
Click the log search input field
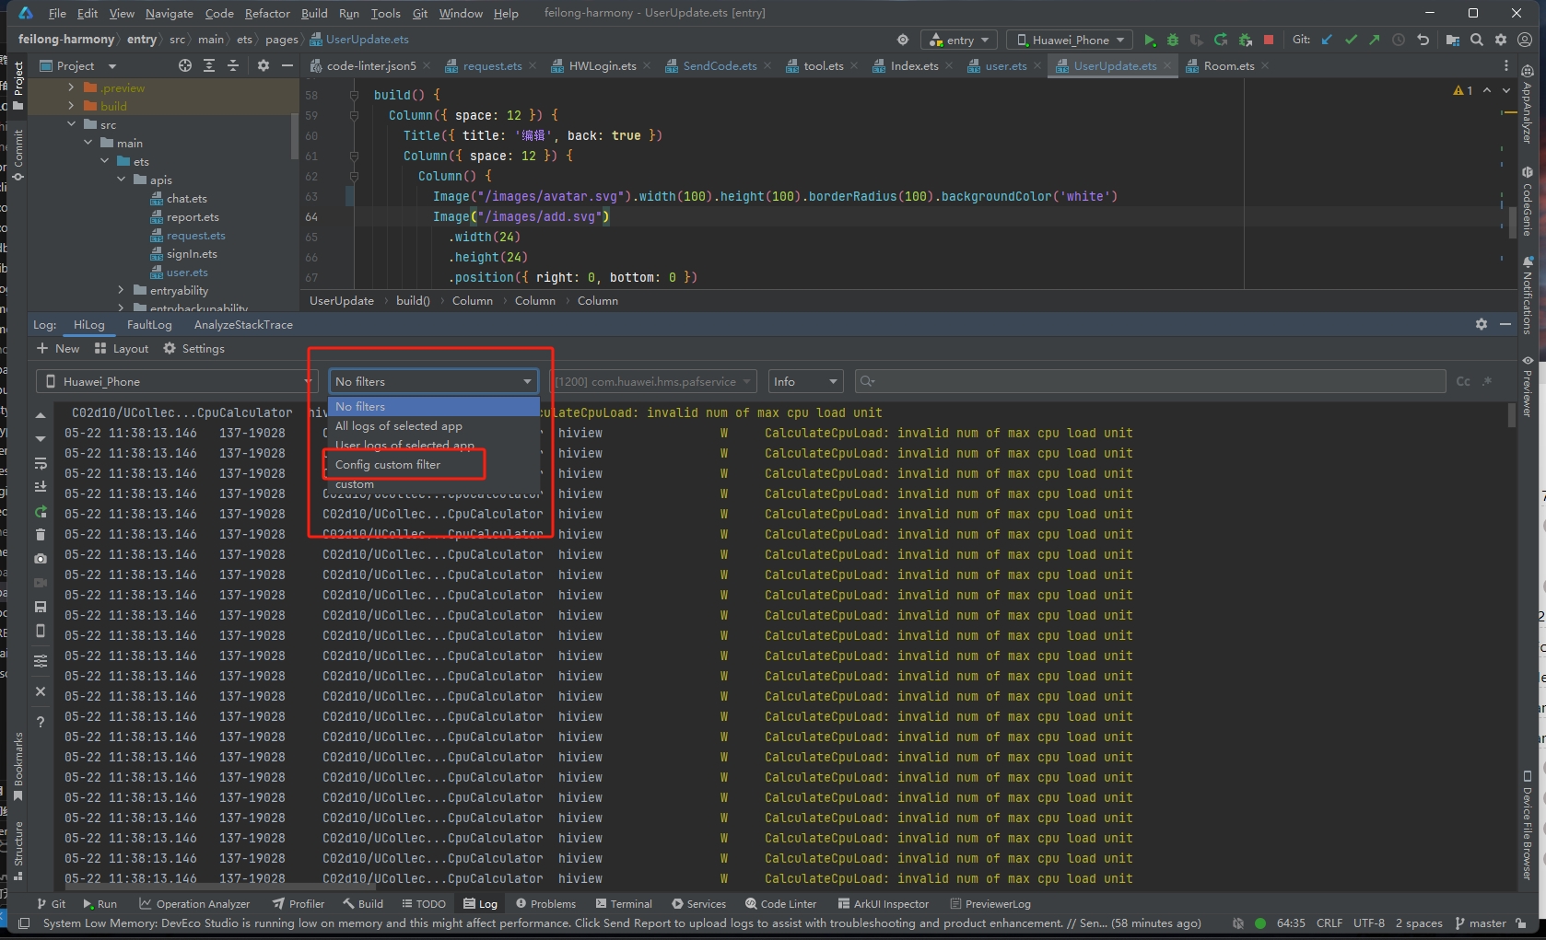click(1152, 381)
